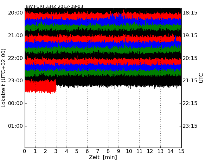Click the minute 9 x-axis tick label

tap(119, 151)
